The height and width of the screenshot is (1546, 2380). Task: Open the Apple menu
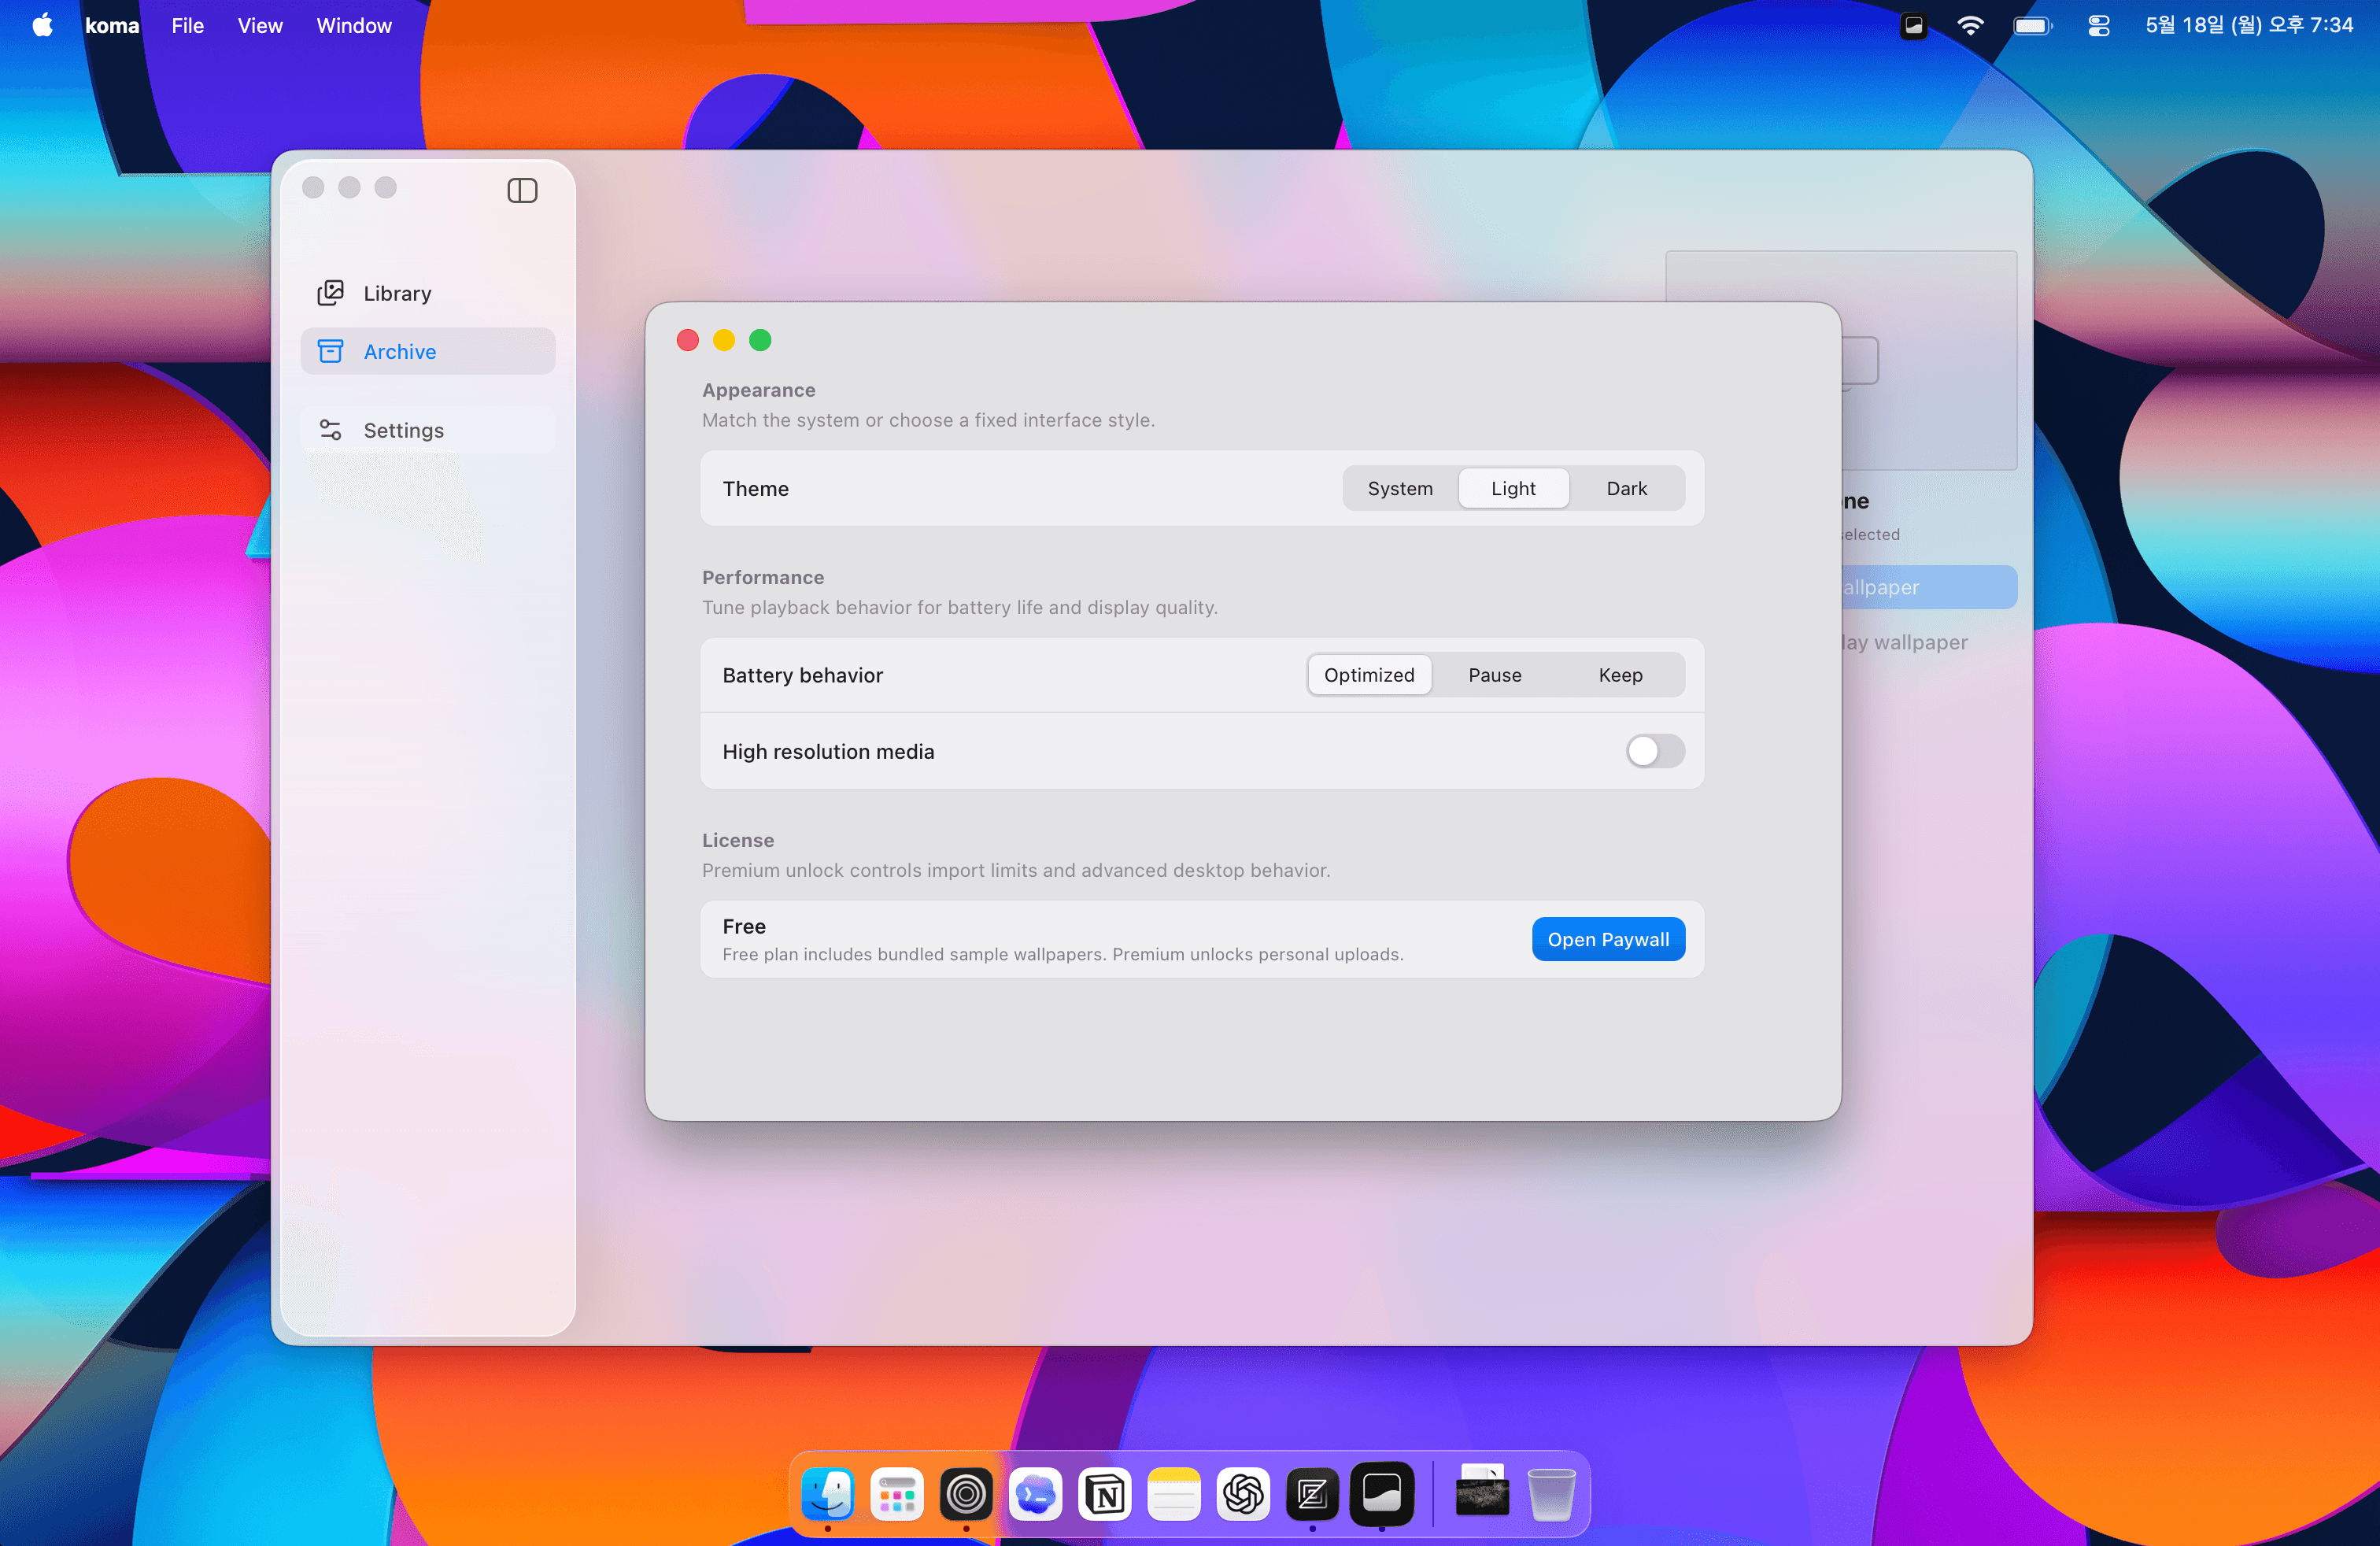click(42, 25)
